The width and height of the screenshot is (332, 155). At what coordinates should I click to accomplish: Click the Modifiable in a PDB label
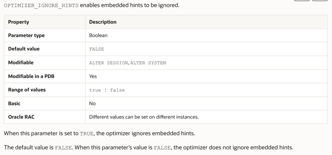coord(31,76)
